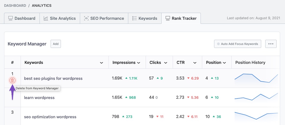Image resolution: width=285 pixels, height=125 pixels.
Task: Click the Site Analytics chart icon
Action: click(x=45, y=18)
